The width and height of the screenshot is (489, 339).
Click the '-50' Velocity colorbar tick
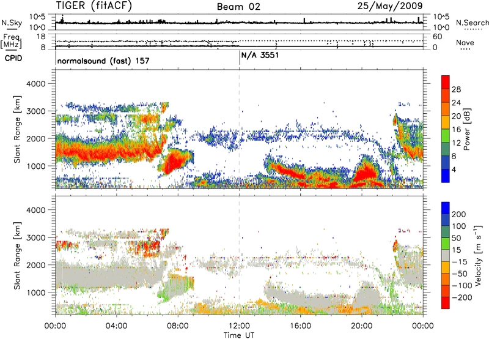tap(459, 274)
